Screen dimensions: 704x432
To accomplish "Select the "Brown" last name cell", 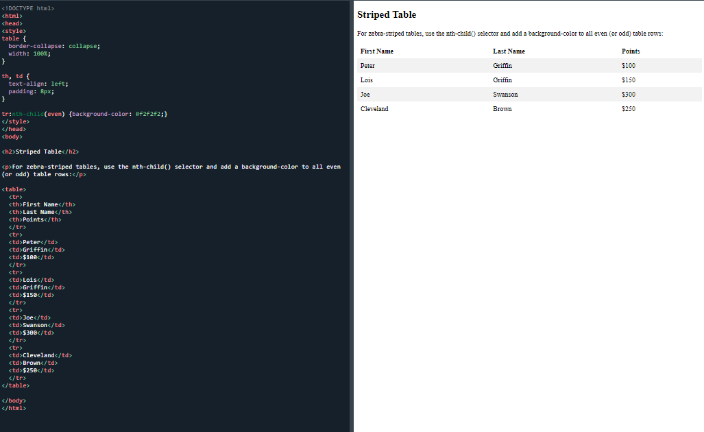I will [502, 109].
